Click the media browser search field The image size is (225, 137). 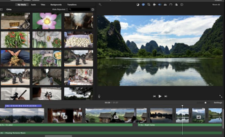click(x=79, y=10)
